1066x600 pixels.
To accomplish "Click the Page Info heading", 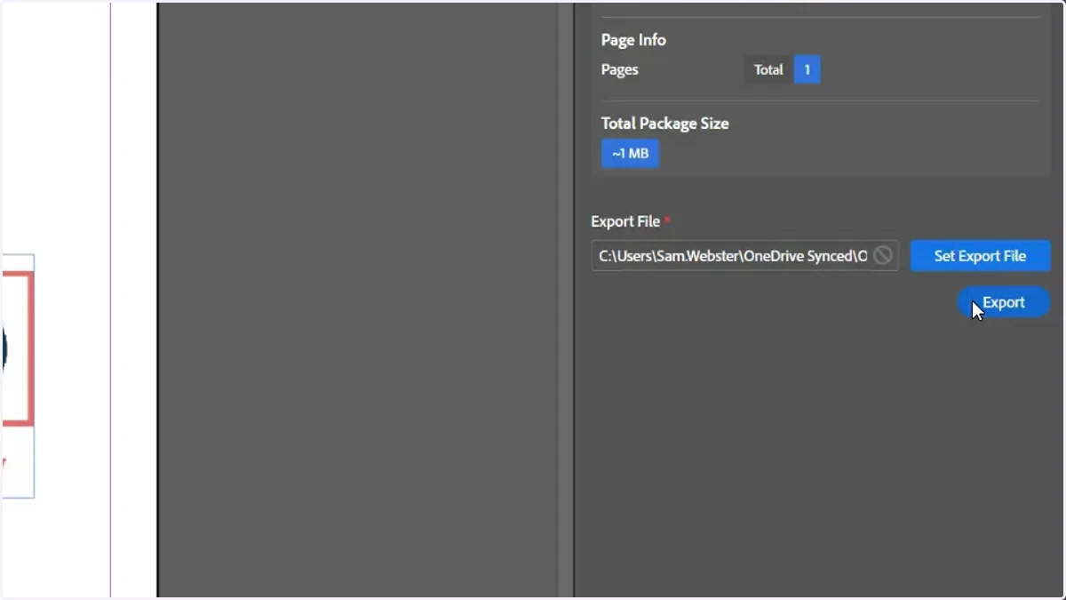I will [633, 40].
